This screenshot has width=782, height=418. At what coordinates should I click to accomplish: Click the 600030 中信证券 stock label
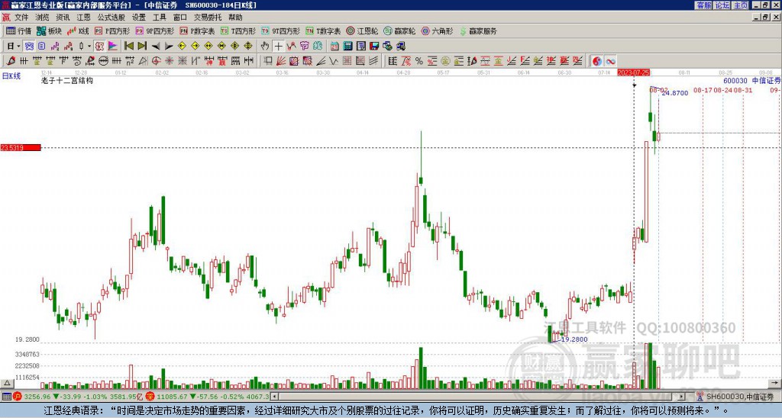click(x=751, y=81)
